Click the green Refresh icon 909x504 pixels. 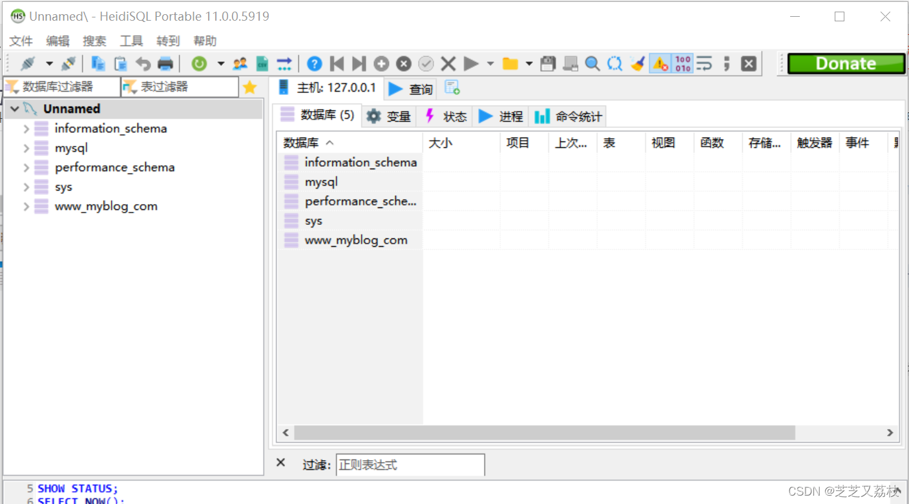click(x=199, y=63)
